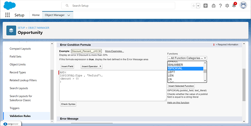Open Compact Layouts in sidebar

pos(20,49)
